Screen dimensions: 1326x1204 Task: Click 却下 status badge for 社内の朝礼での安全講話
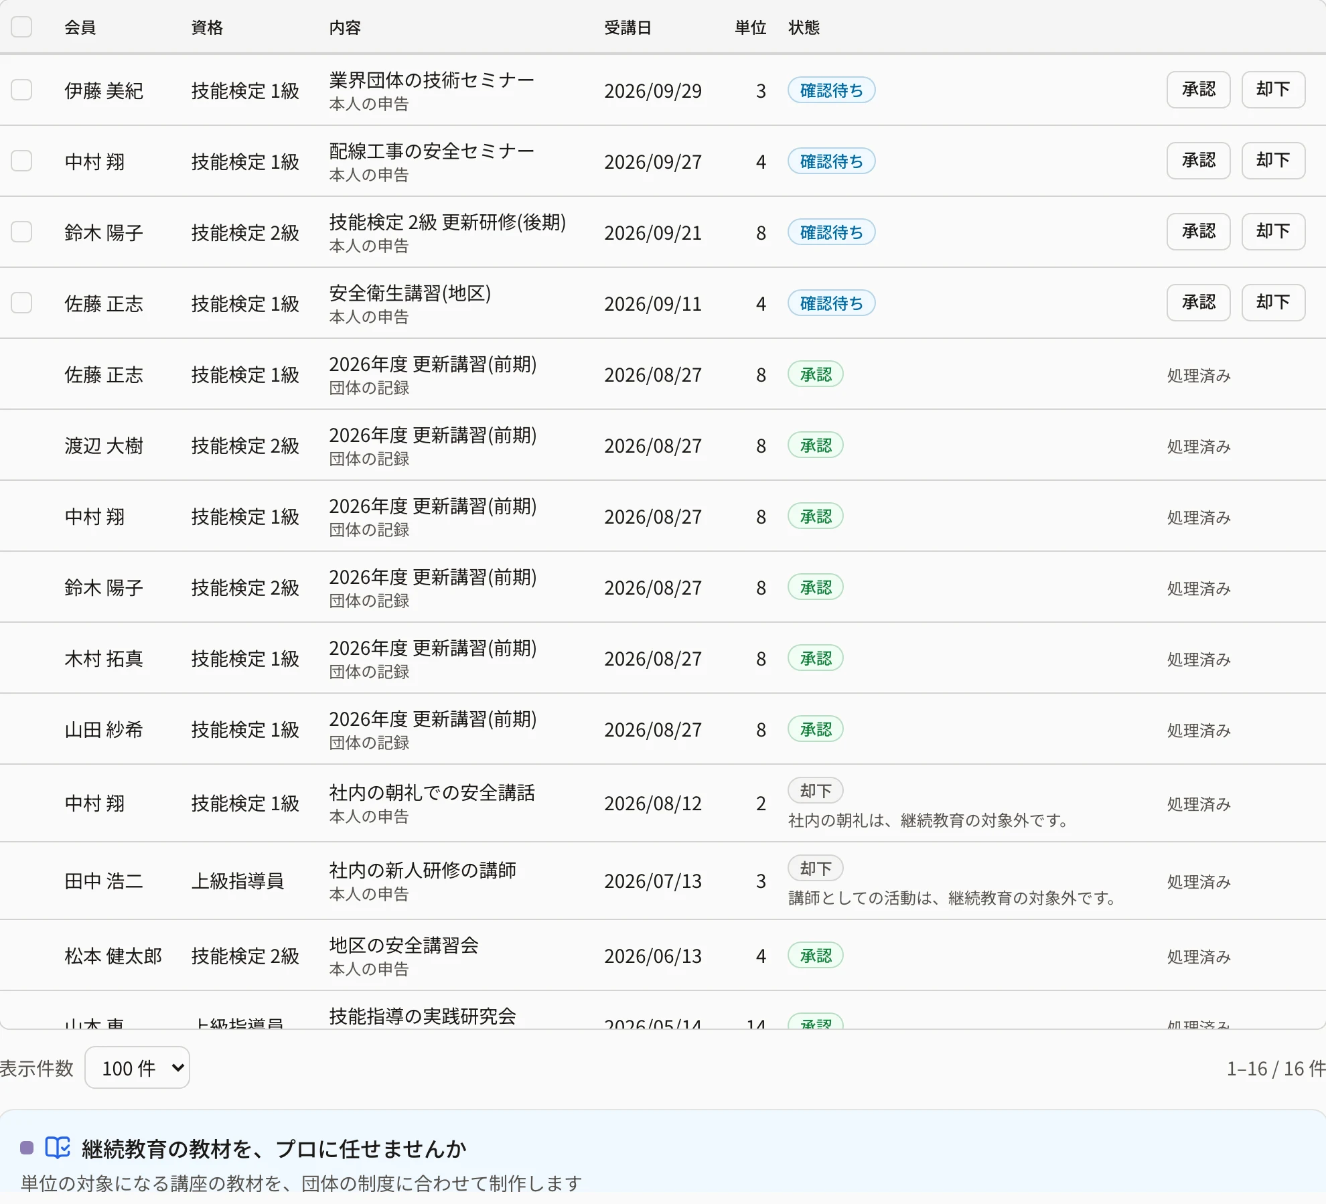click(x=815, y=791)
